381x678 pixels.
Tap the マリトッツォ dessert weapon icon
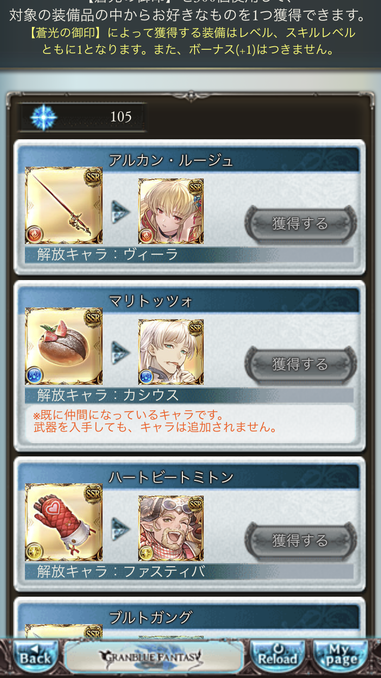(63, 346)
